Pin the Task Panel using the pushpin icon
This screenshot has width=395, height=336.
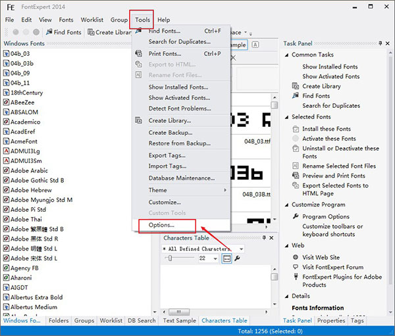[381, 43]
